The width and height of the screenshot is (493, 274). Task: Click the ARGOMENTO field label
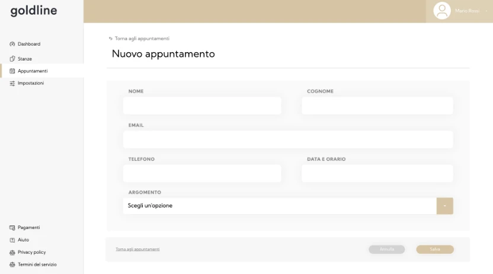pyautogui.click(x=145, y=192)
